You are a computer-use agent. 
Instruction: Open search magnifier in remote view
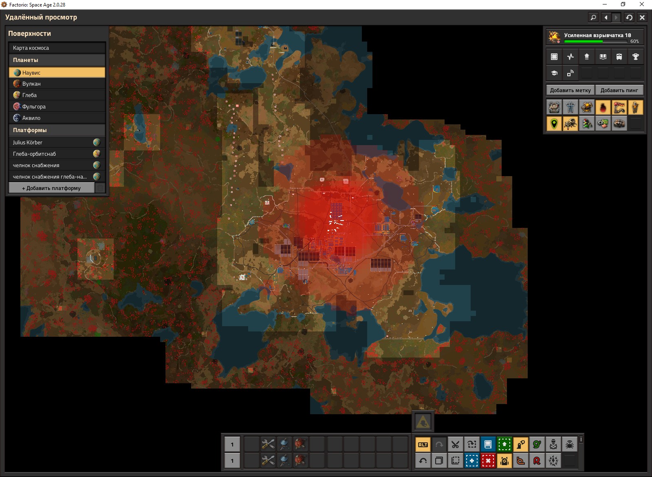click(x=593, y=18)
